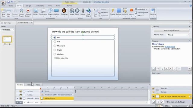Go to Story View tab

click(x=6, y=23)
